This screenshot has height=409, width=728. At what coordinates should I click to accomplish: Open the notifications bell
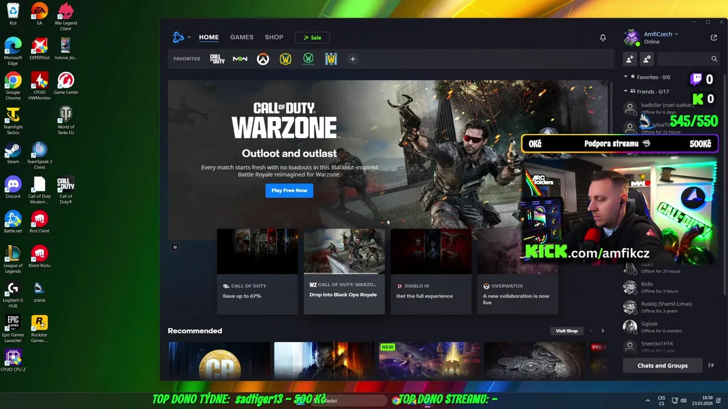click(603, 37)
